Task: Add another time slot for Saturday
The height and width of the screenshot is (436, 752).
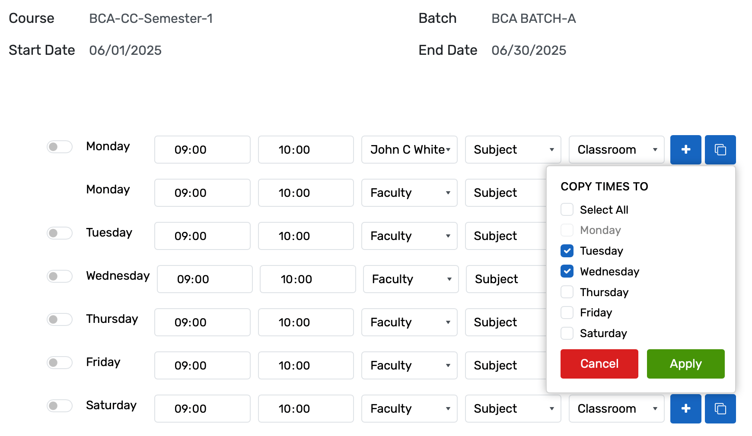Action: tap(685, 408)
